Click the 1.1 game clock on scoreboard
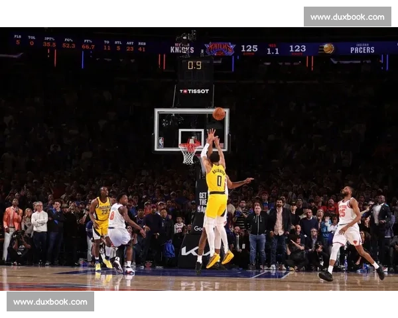Viewport: 398px width, 318px height. [273, 49]
